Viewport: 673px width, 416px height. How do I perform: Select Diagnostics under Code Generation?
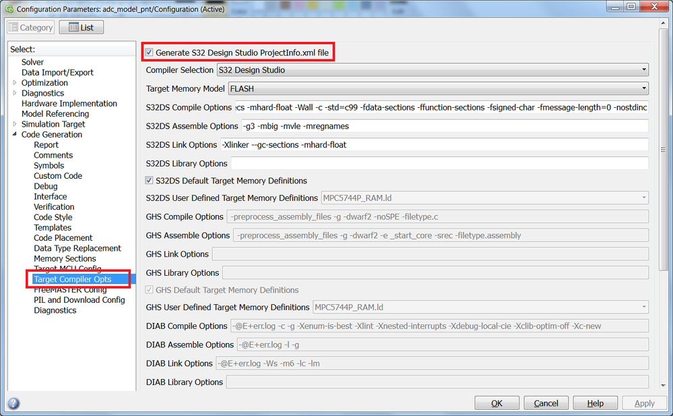55,310
